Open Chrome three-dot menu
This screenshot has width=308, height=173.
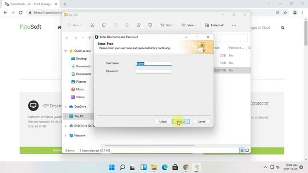tap(303, 12)
